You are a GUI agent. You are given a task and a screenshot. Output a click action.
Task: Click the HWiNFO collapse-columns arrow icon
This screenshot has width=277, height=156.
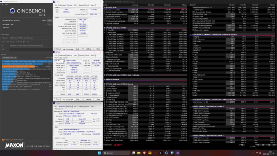point(109,145)
